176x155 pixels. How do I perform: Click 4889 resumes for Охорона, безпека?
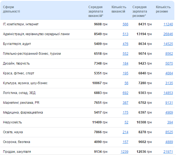pos(169,142)
